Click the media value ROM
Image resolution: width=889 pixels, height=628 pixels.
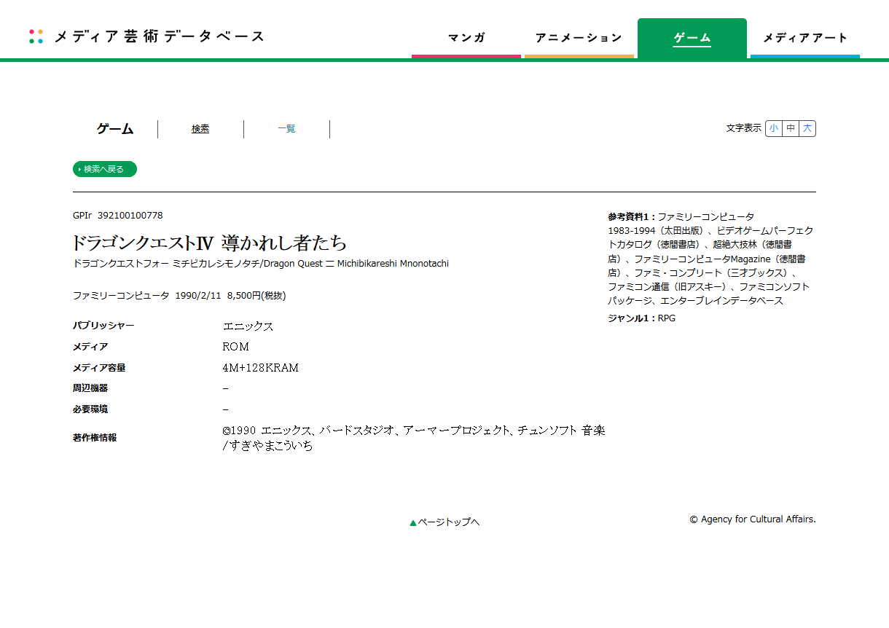click(236, 347)
